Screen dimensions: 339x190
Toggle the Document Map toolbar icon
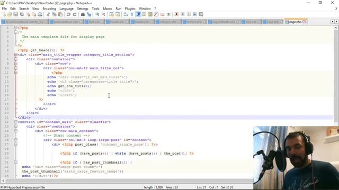pos(150,14)
